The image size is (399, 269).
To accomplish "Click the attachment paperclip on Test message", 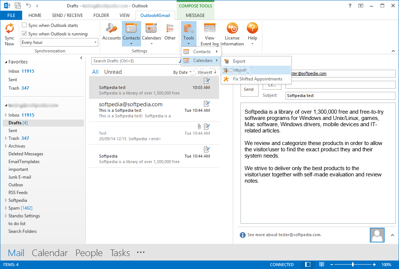I will pyautogui.click(x=199, y=126).
